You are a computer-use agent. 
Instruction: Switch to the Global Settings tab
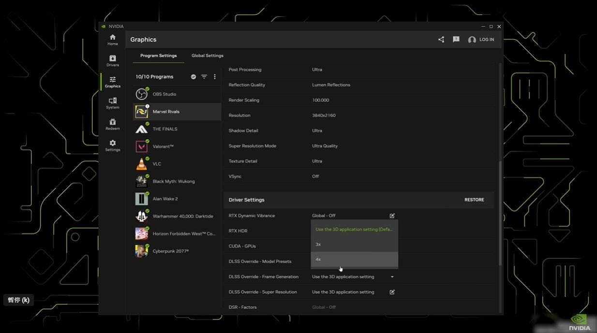[208, 55]
